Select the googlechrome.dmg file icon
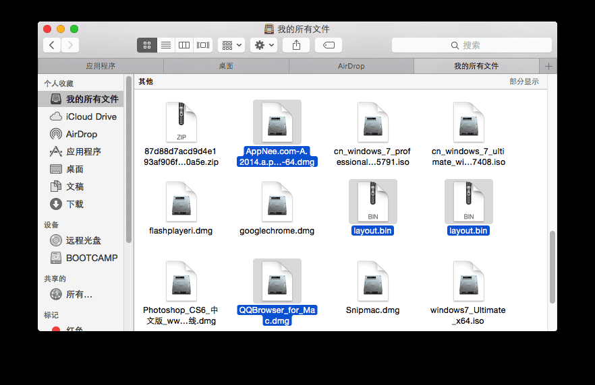Image resolution: width=595 pixels, height=385 pixels. coord(277,202)
